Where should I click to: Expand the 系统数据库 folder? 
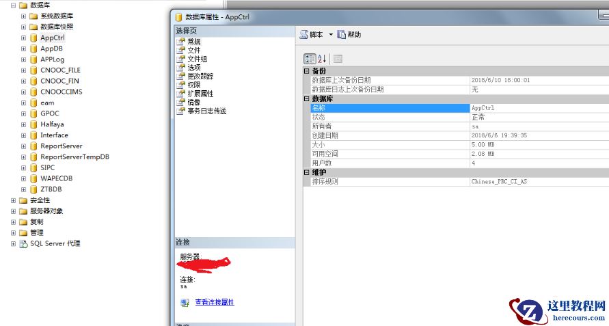(x=23, y=16)
